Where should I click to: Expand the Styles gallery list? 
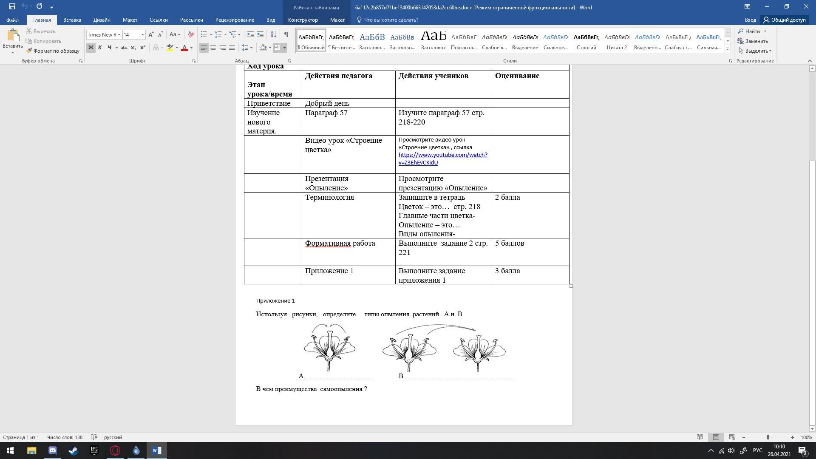point(728,49)
